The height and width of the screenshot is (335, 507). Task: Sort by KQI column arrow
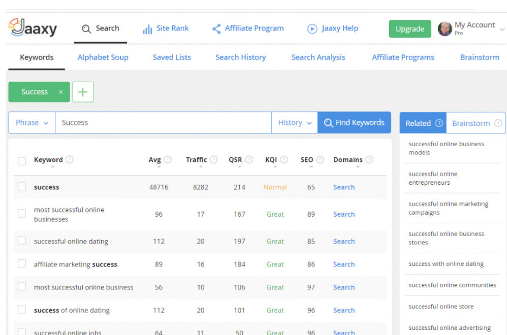click(275, 167)
